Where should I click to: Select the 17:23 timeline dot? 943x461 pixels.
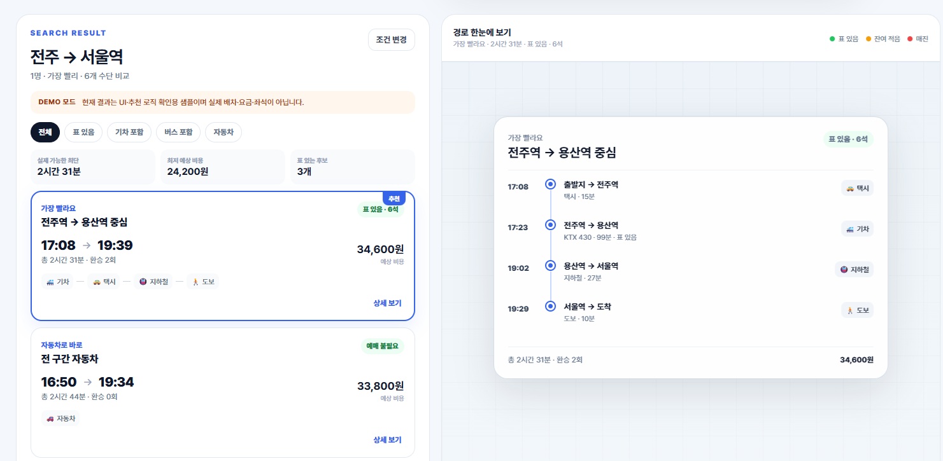551,225
